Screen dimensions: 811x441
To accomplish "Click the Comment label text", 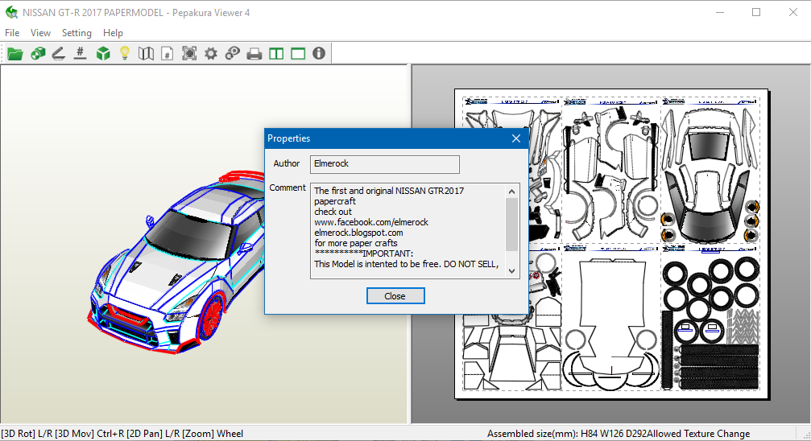I will click(288, 188).
